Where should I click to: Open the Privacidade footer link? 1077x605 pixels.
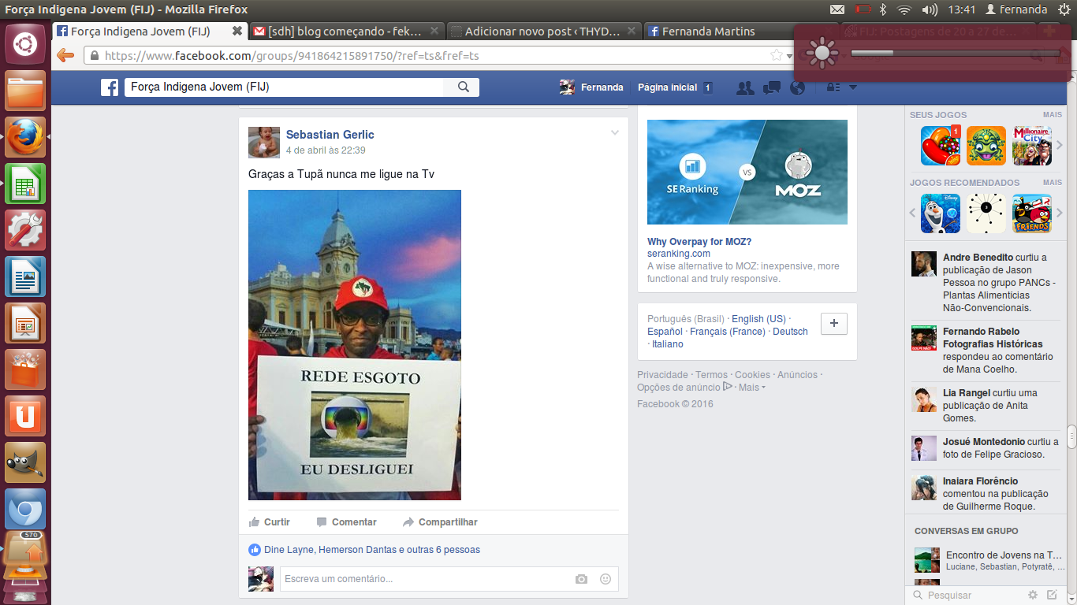(x=662, y=375)
